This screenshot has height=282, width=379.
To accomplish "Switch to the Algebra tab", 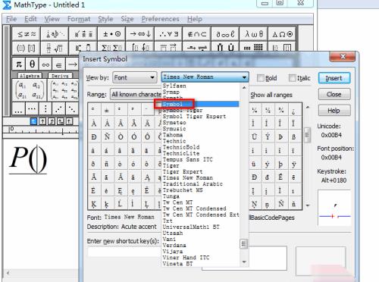I will (30, 76).
